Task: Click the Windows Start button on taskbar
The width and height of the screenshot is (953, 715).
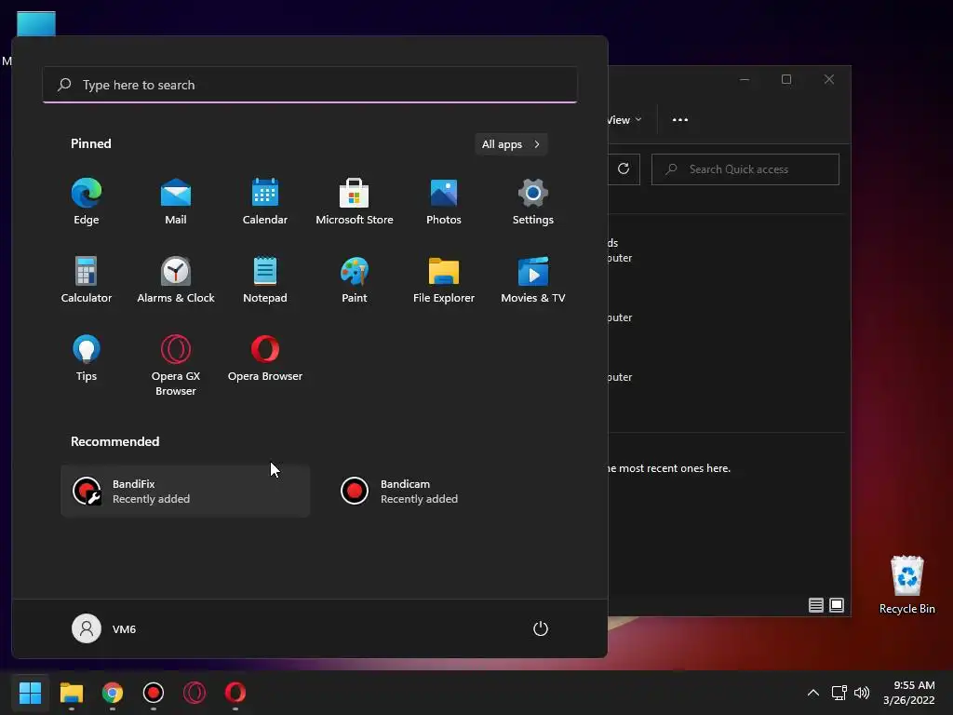Action: click(x=30, y=693)
